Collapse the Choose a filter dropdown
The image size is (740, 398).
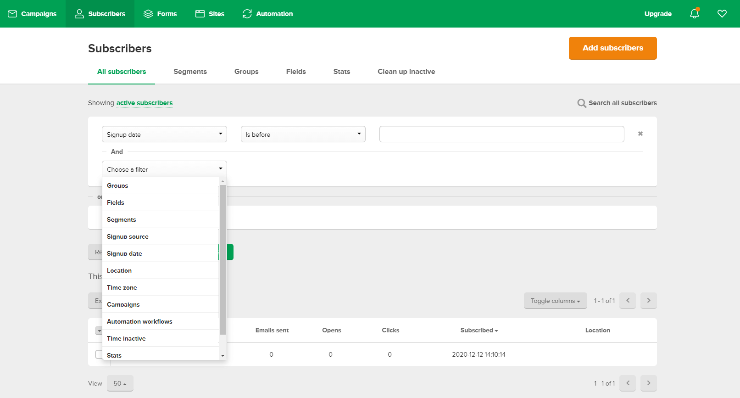point(164,169)
